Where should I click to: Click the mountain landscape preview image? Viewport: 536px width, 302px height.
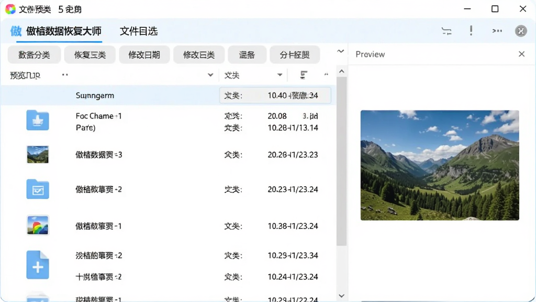[440, 165]
